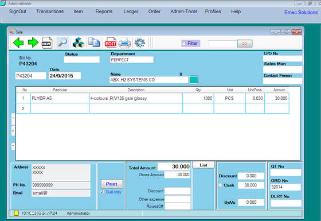321x221 pixels.
Task: Click the Other expense input field
Action: point(178,199)
